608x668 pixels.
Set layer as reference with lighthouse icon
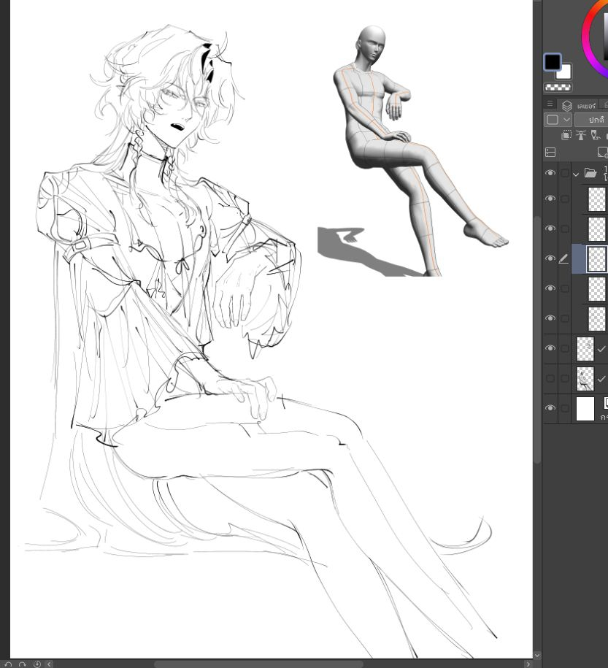point(581,135)
